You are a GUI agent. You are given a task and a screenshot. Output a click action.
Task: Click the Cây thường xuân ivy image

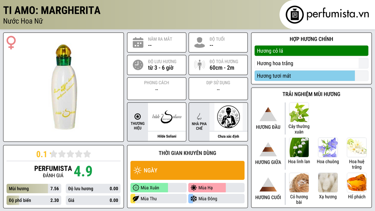coord(299,112)
